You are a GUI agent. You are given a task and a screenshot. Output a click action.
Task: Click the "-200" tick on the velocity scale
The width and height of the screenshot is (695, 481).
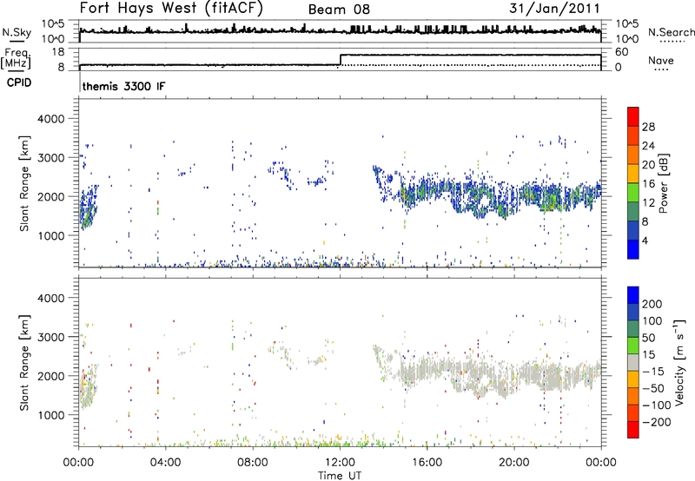click(x=656, y=422)
